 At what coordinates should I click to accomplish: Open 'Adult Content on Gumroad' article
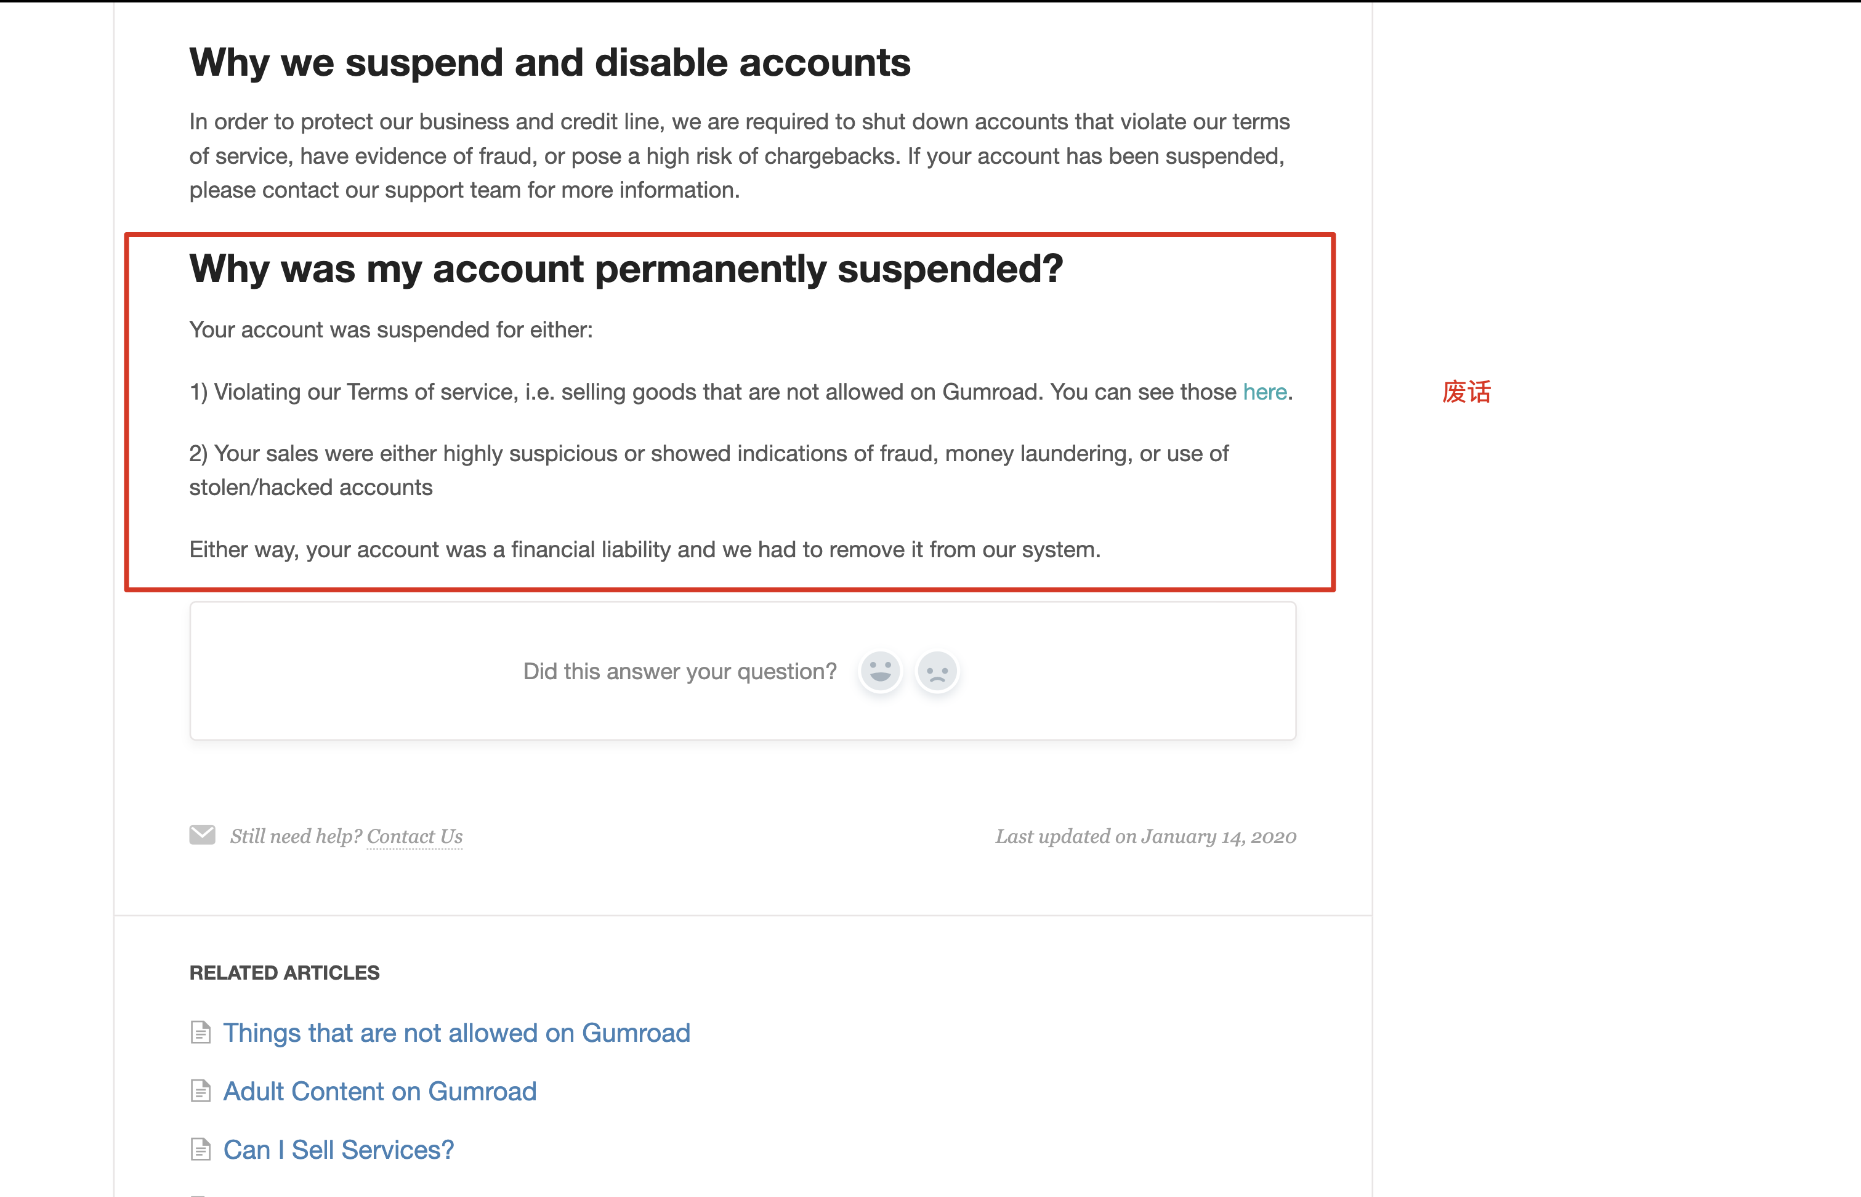[x=379, y=1091]
